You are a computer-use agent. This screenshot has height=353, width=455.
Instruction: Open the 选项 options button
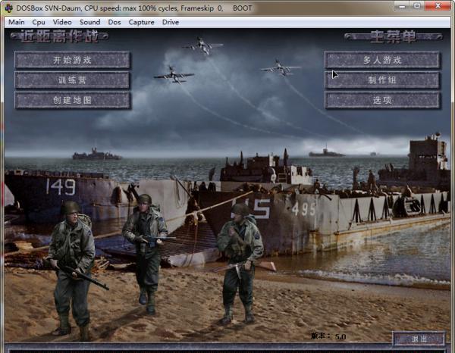click(382, 100)
